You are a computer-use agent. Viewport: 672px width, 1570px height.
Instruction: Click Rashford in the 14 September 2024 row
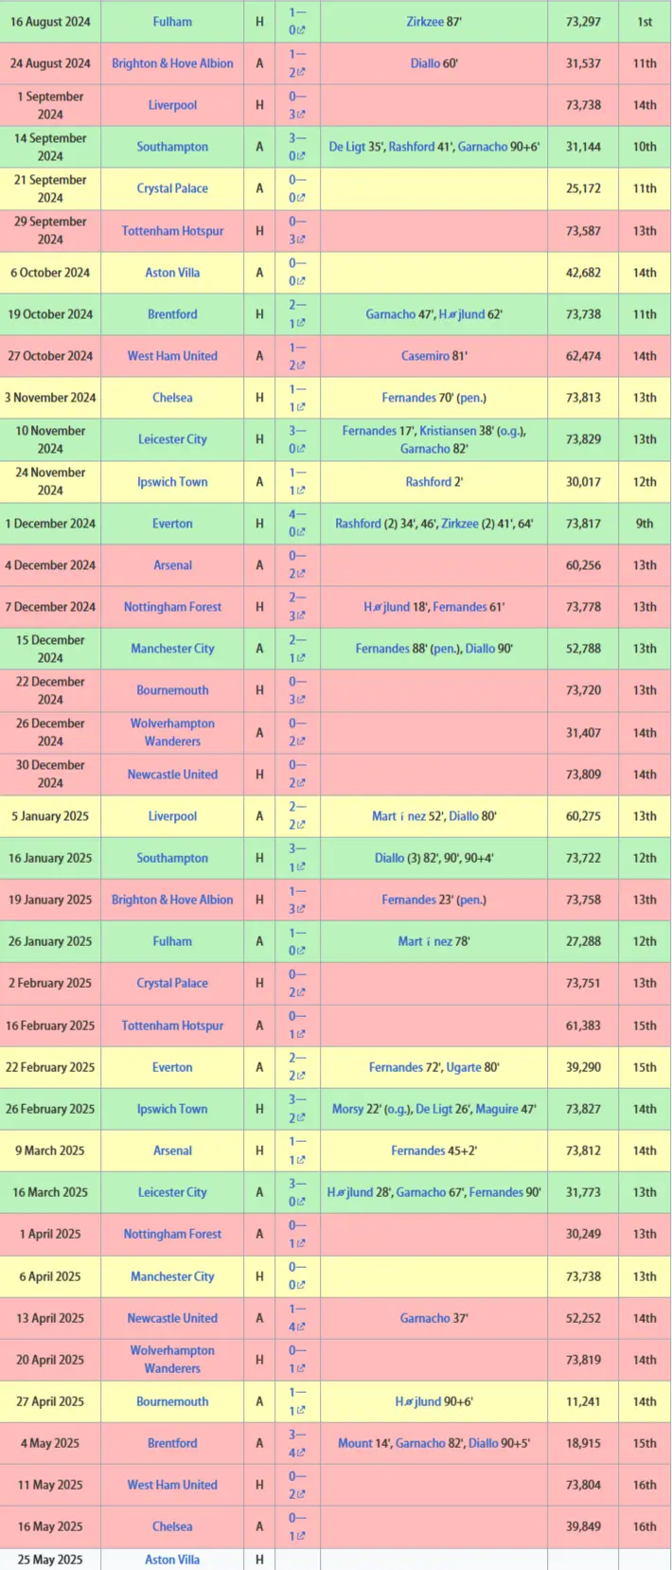[411, 147]
